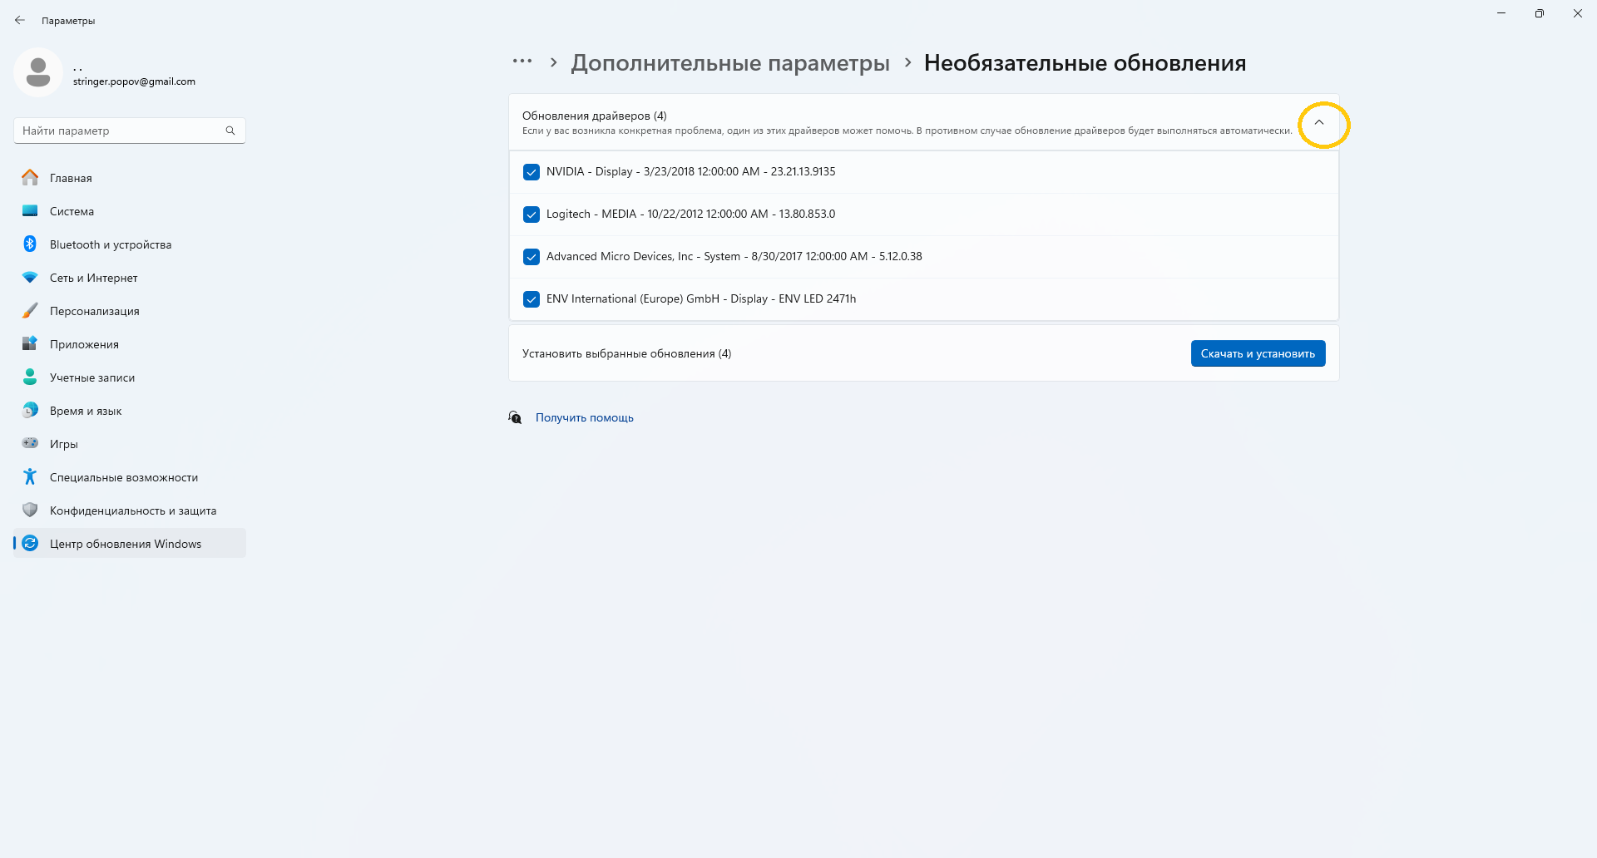Open Сеть и Интернет settings

coord(93,278)
